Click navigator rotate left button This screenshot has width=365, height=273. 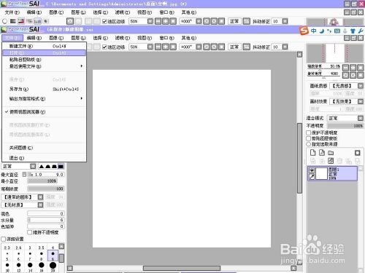pos(345,75)
